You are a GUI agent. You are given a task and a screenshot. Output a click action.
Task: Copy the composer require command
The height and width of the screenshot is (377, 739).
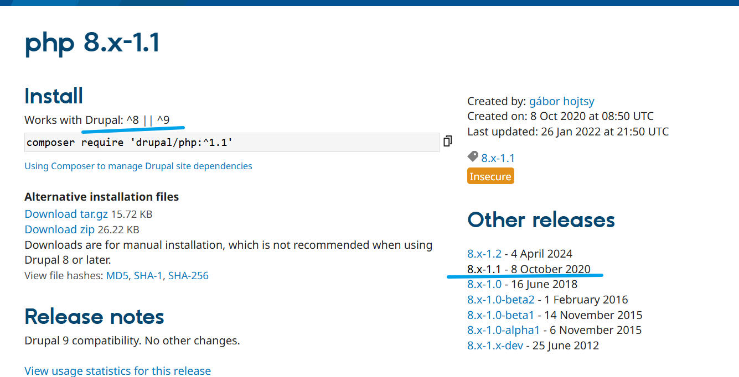pyautogui.click(x=448, y=142)
